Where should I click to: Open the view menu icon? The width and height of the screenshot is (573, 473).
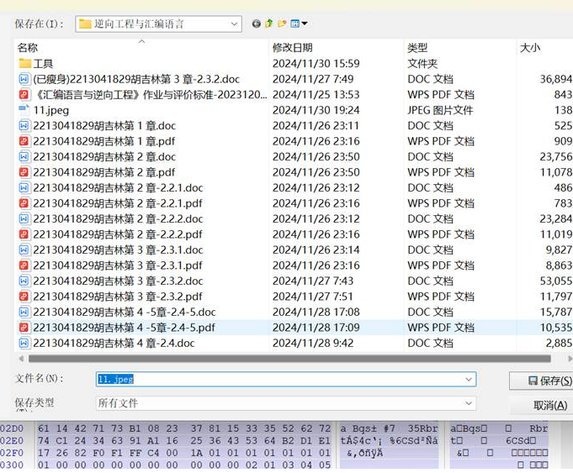pos(299,24)
